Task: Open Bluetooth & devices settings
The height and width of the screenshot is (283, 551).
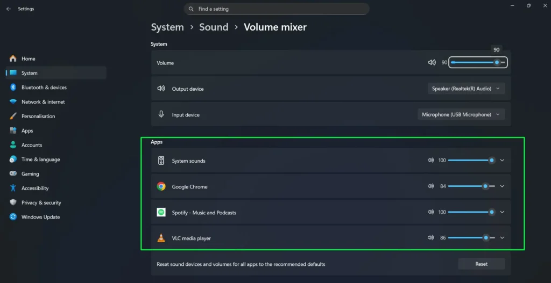Action: (56, 88)
